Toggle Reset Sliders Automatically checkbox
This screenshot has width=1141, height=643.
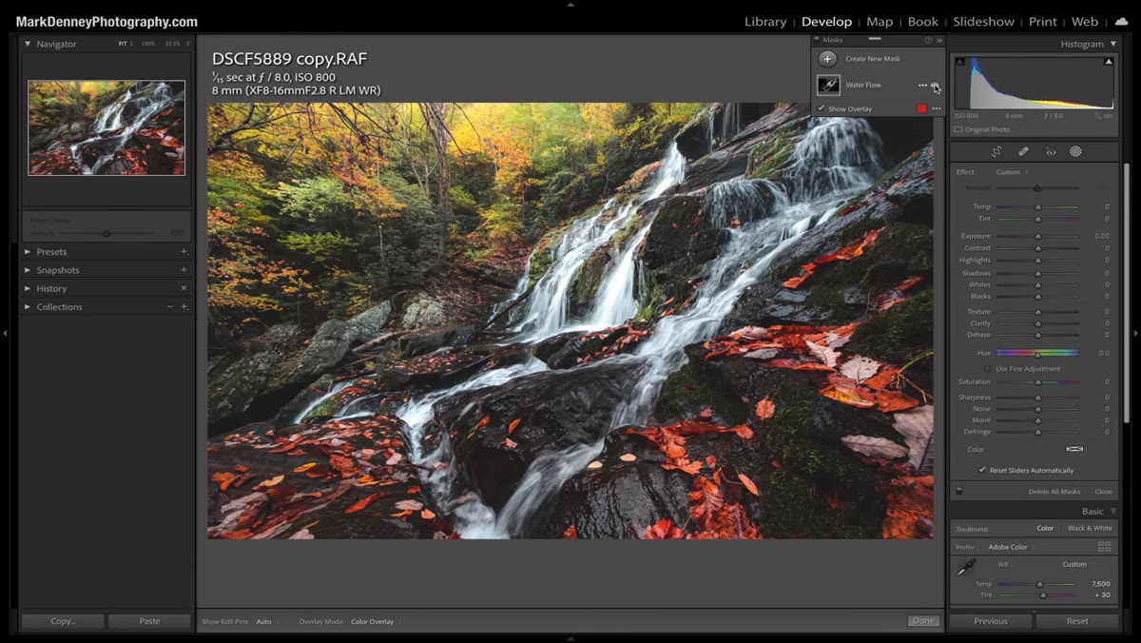(982, 470)
